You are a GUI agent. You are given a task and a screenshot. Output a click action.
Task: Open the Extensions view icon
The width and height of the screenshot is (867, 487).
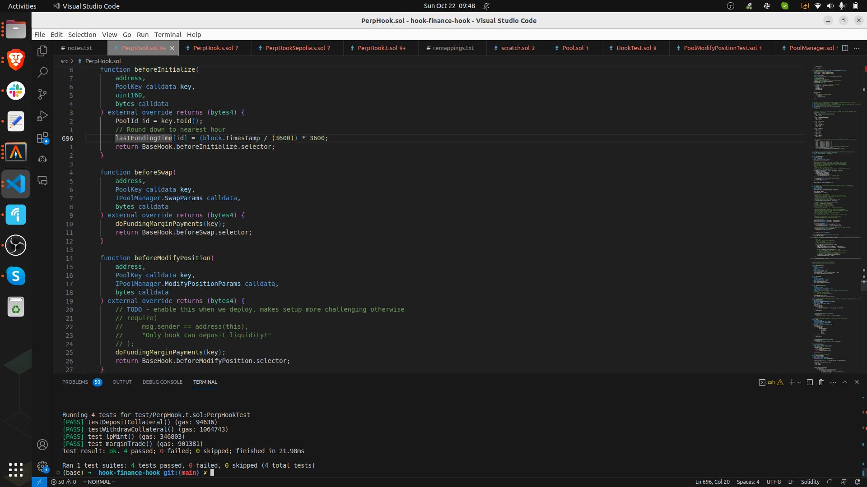[42, 138]
